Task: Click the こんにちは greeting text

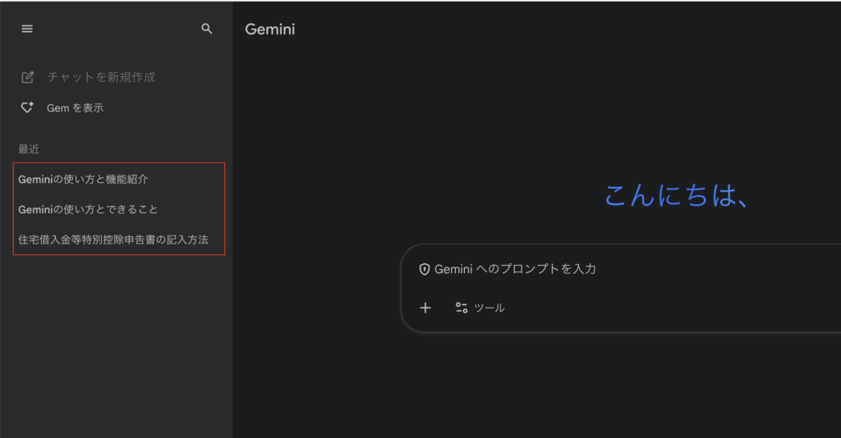Action: click(676, 195)
